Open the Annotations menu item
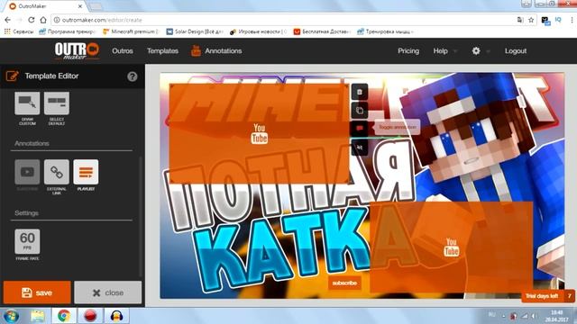 point(224,51)
